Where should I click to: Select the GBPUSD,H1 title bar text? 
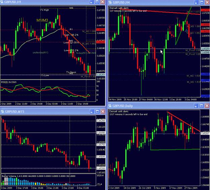tap(12, 2)
